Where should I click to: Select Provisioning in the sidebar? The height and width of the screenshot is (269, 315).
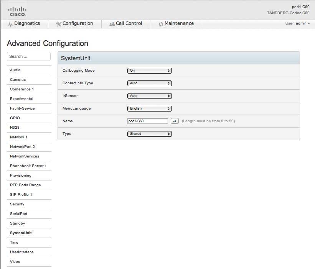pyautogui.click(x=29, y=176)
